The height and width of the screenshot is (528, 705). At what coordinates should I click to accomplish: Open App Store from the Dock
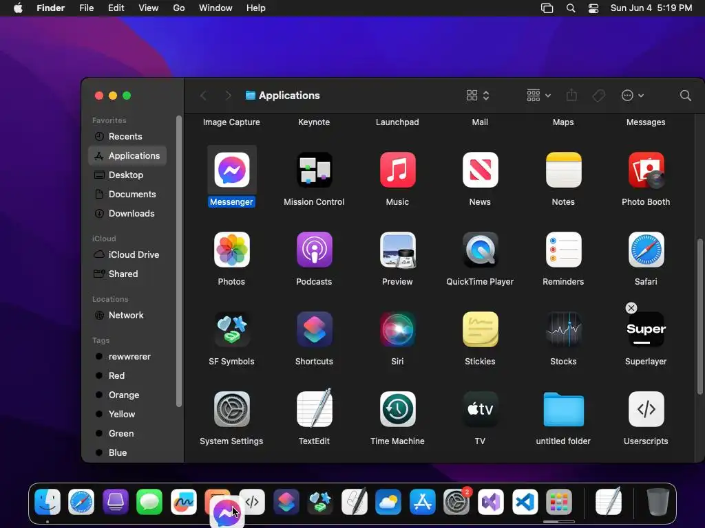coord(423,502)
